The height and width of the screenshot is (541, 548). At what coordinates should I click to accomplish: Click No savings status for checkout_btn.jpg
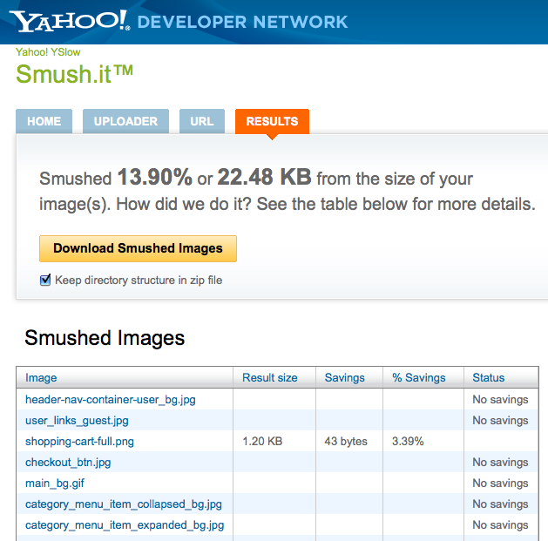(x=500, y=462)
